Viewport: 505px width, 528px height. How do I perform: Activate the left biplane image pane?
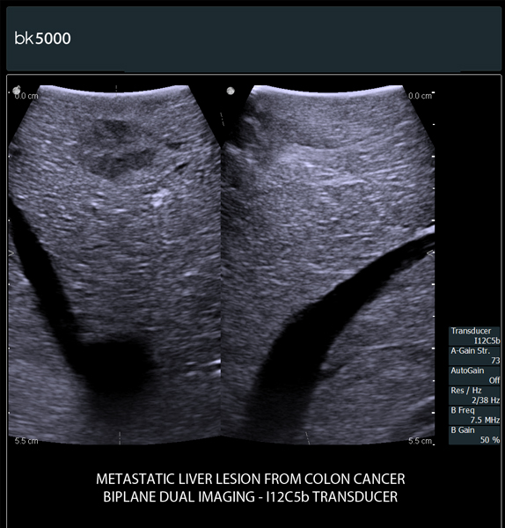(x=114, y=264)
